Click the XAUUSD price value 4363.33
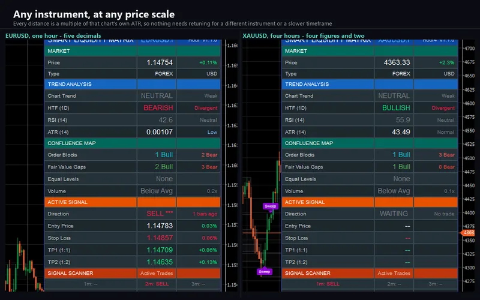Image resolution: width=480 pixels, height=300 pixels. pyautogui.click(x=397, y=62)
